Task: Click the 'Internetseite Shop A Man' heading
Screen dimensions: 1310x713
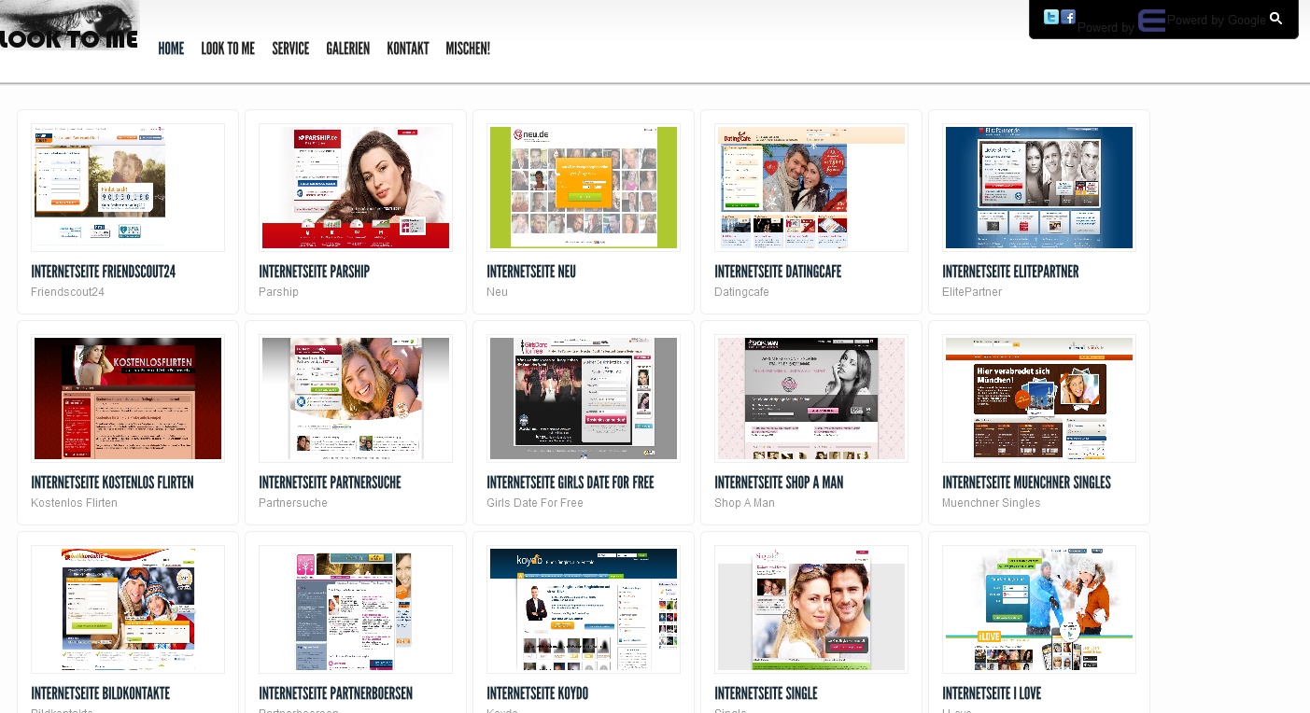Action: (779, 482)
